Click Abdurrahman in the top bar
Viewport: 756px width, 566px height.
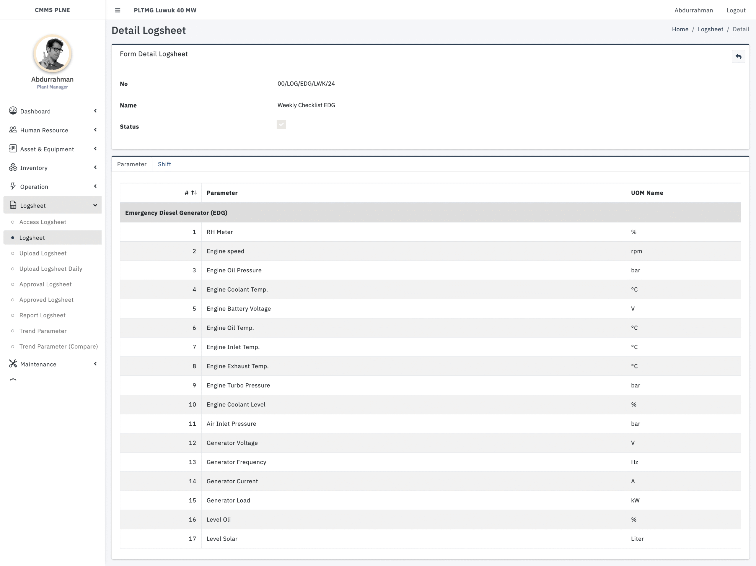(693, 10)
